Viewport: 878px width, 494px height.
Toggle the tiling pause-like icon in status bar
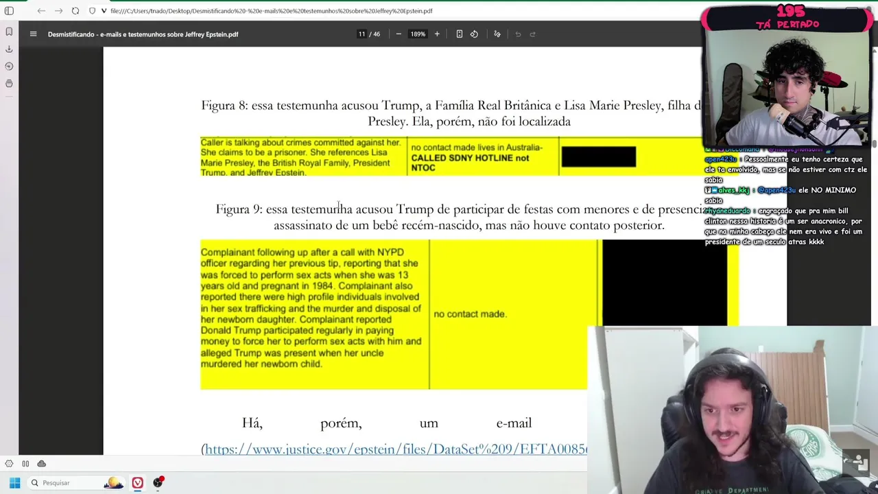click(25, 464)
